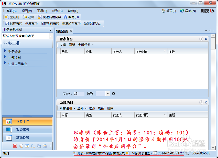Open the 帮助(H) menu in menu bar
The width and height of the screenshot is (218, 158).
73,11
